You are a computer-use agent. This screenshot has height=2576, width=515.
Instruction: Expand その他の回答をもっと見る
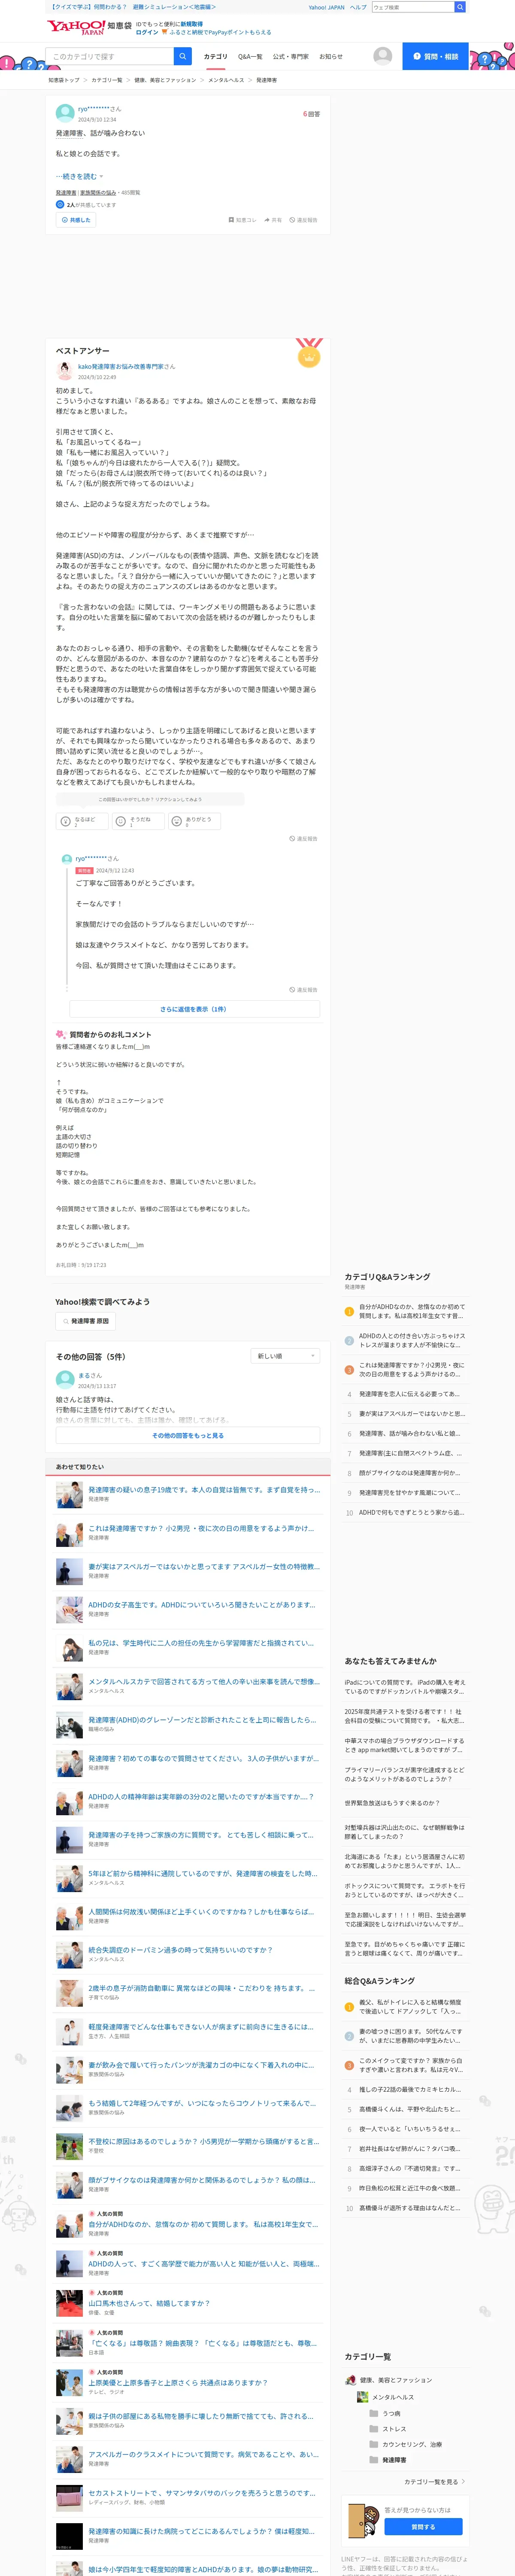click(188, 1435)
